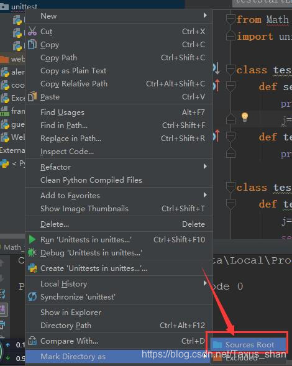
Task: Click the Create Unittests Python icon
Action: click(32, 268)
